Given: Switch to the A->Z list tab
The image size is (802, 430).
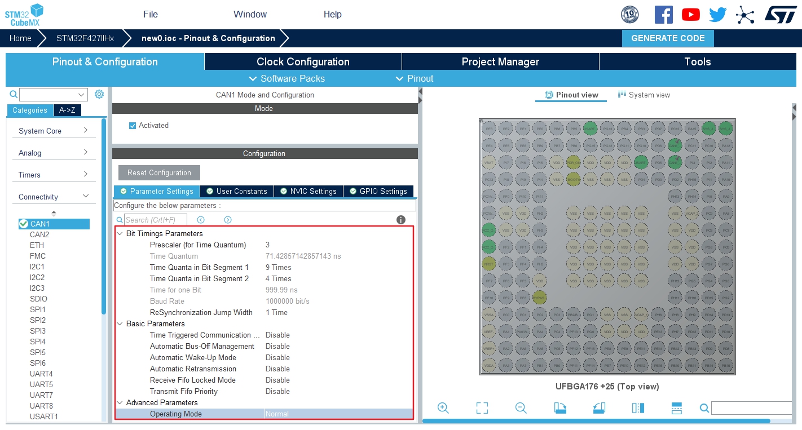Looking at the screenshot, I should 68,110.
